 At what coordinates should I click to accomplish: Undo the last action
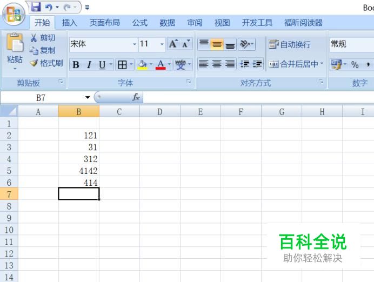(x=49, y=8)
